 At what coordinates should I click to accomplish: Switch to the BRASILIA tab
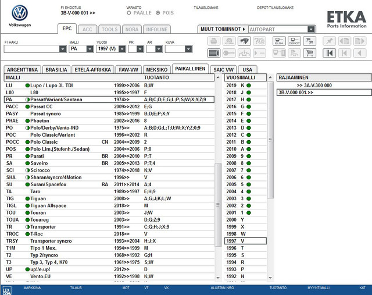(56, 70)
